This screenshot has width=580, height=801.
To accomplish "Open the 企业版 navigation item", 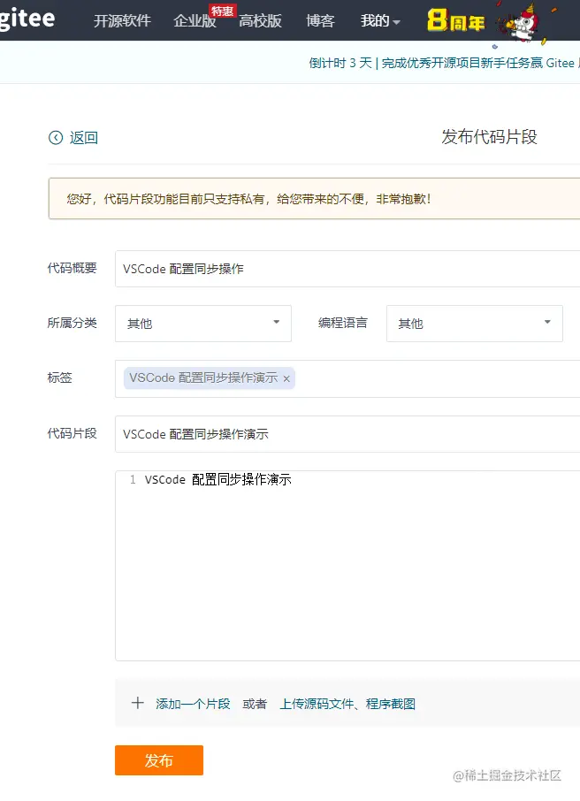I will [x=195, y=21].
